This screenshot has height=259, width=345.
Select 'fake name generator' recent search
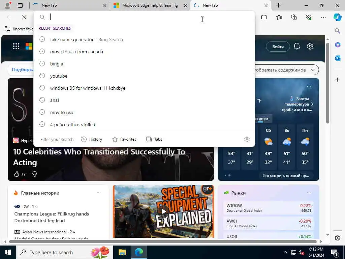(144, 39)
